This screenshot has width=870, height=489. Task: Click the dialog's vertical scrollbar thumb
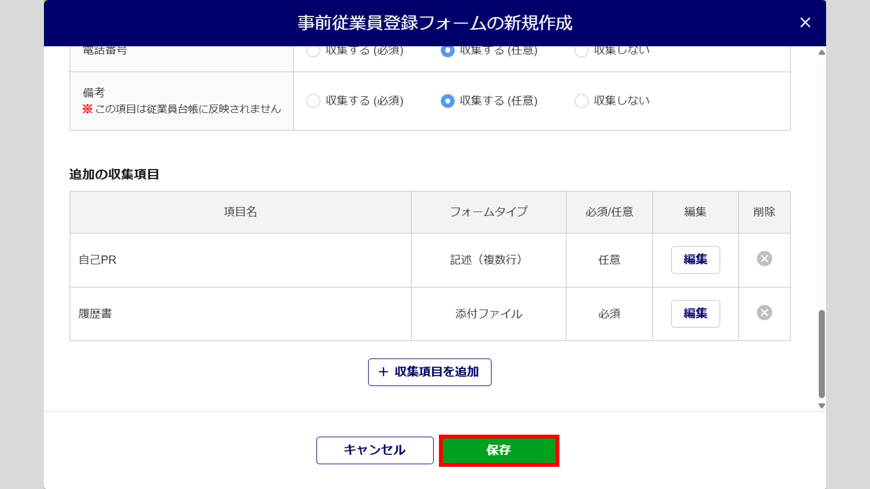click(821, 353)
